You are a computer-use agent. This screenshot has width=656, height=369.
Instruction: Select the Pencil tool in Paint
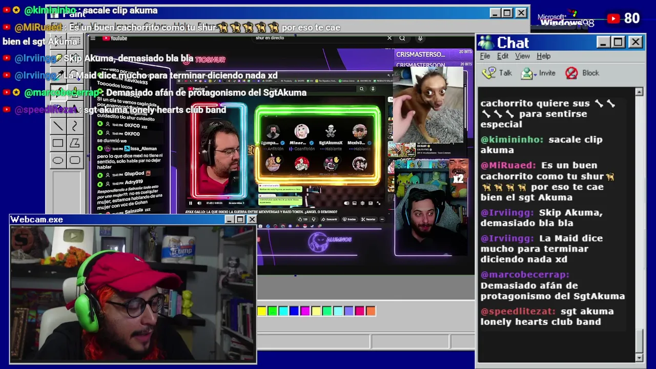tap(58, 92)
